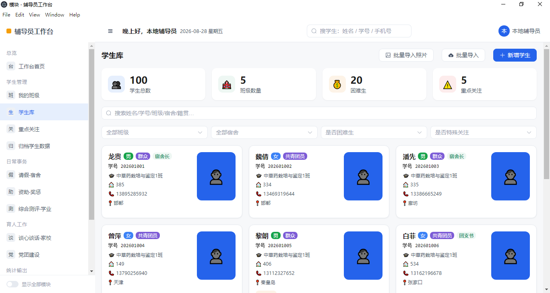Click the 新增学生 button
The height and width of the screenshot is (293, 550).
[x=515, y=55]
